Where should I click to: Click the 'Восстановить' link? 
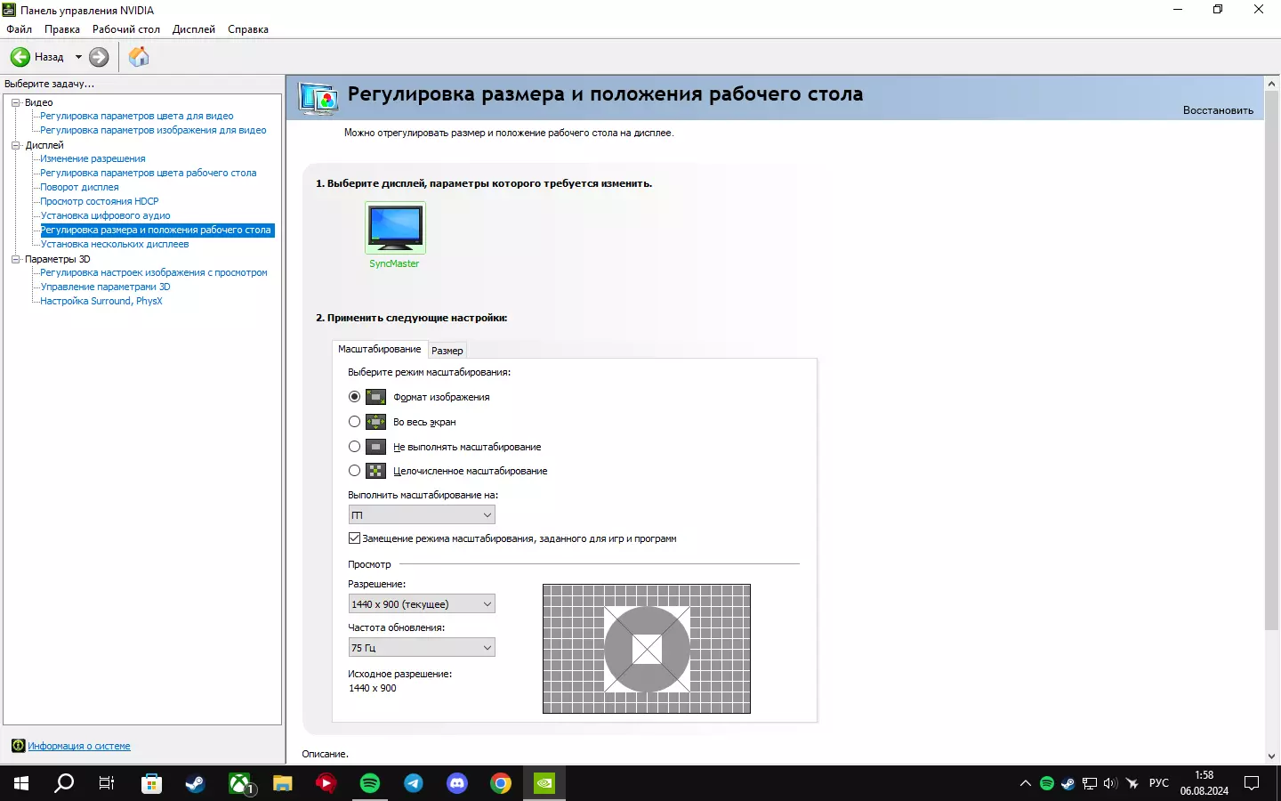pyautogui.click(x=1218, y=110)
